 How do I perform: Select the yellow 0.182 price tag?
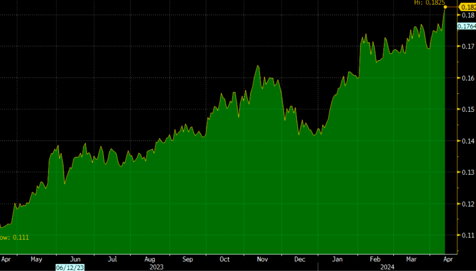tap(468, 7)
